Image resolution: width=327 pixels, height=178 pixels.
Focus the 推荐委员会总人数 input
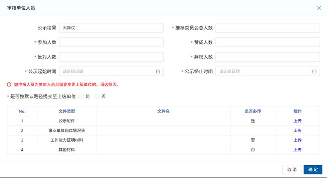[267, 28]
